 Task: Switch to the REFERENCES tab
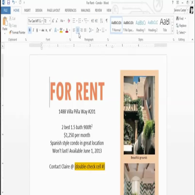pyautogui.click(x=71, y=10)
